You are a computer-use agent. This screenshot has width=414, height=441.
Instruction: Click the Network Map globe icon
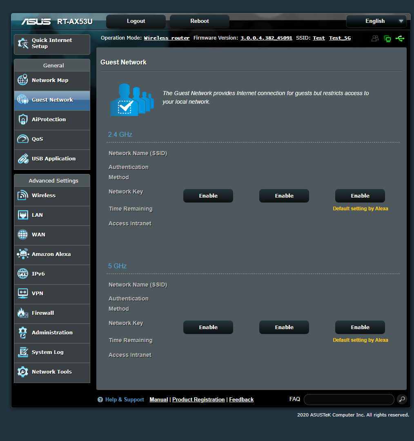tap(23, 80)
